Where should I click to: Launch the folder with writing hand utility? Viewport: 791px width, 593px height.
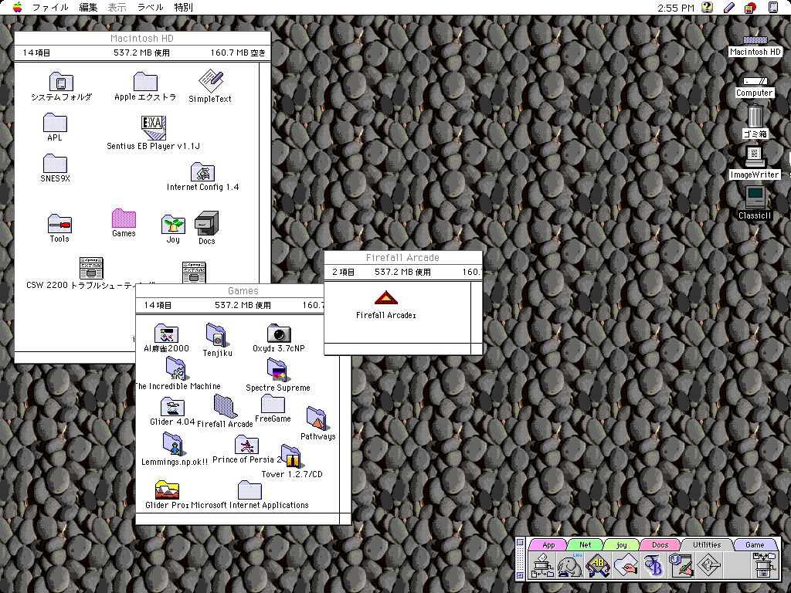click(626, 564)
